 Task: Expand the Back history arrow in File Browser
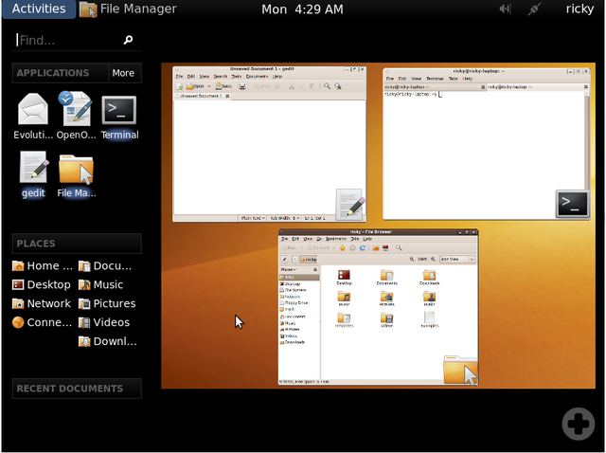[301, 248]
